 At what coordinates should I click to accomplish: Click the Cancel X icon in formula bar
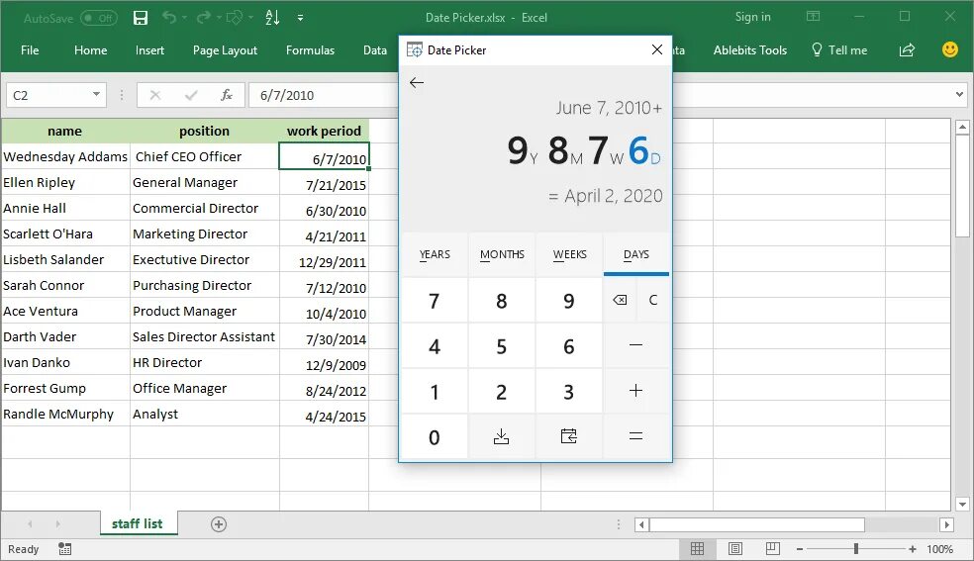click(155, 95)
